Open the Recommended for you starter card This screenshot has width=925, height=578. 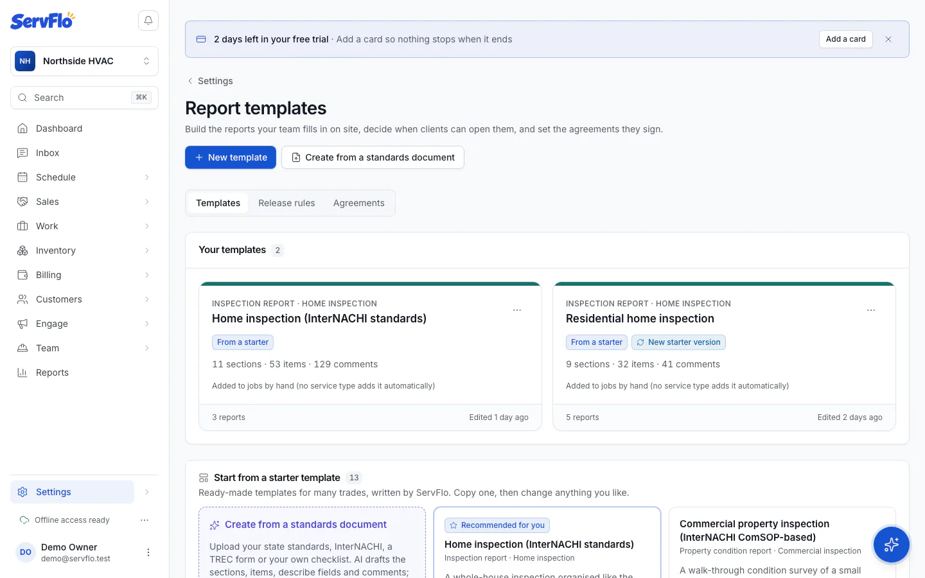[547, 543]
